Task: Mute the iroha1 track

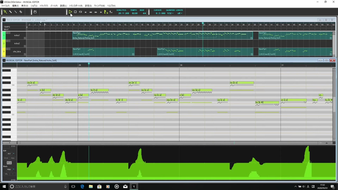Action: (7, 33)
